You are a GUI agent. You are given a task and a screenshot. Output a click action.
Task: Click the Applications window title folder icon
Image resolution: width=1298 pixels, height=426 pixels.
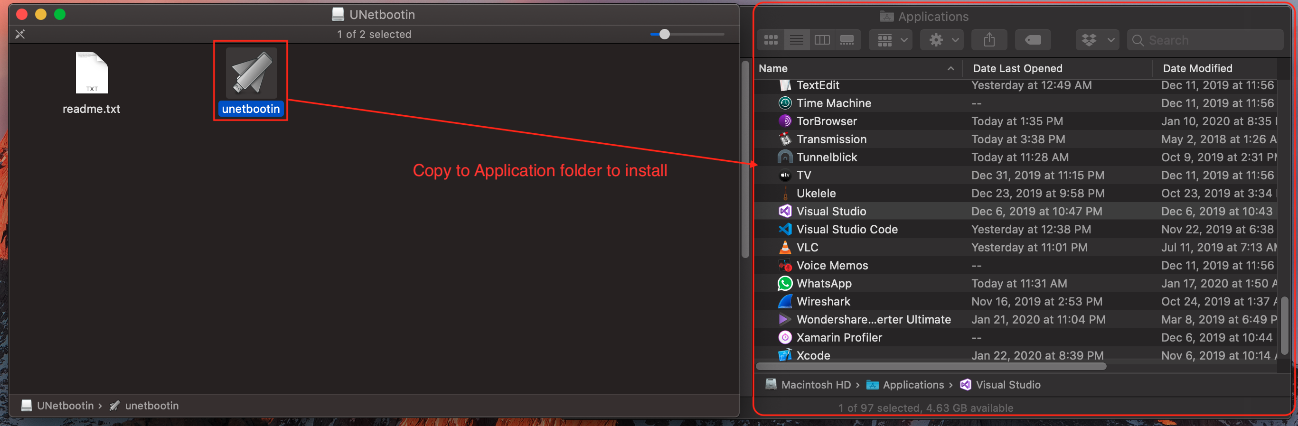point(886,17)
